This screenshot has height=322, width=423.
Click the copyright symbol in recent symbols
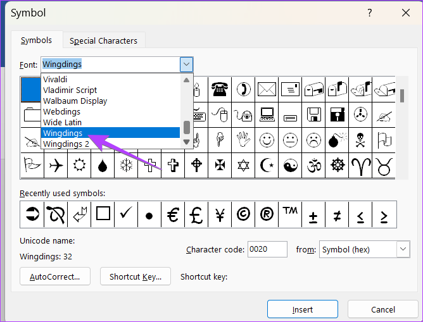243,214
